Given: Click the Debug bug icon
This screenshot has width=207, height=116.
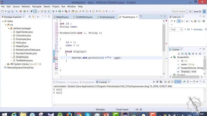Looking at the screenshot, I should tap(53, 11).
